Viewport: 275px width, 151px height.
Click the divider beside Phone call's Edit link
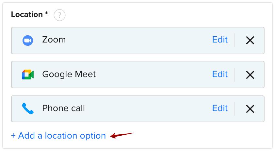coord(235,109)
